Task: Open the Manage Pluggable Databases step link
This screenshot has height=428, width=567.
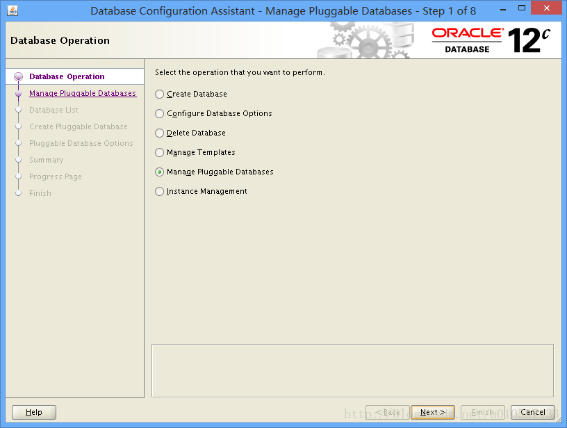Action: [83, 93]
